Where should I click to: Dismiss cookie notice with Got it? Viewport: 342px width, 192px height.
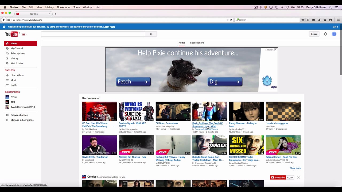(335, 27)
